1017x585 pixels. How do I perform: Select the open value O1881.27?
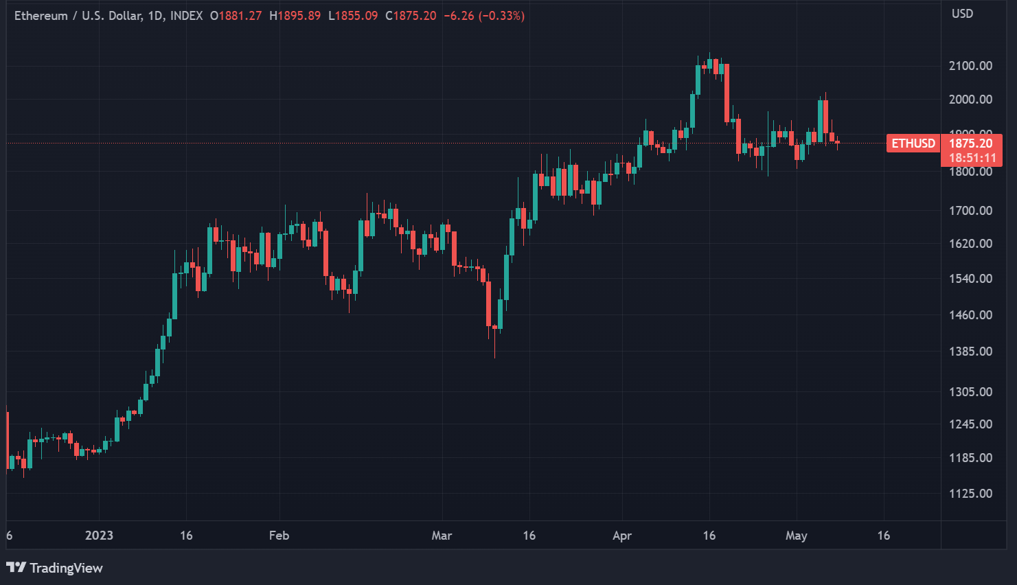click(236, 16)
